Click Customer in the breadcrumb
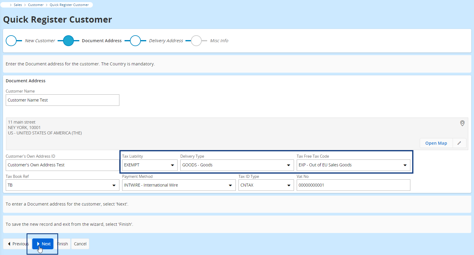The height and width of the screenshot is (255, 474). (x=36, y=5)
